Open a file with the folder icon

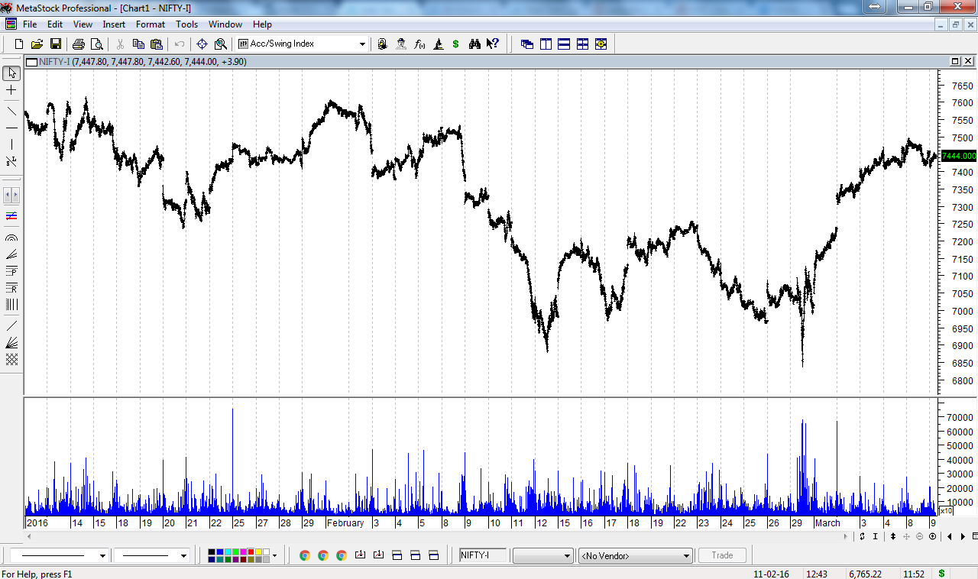[x=37, y=44]
